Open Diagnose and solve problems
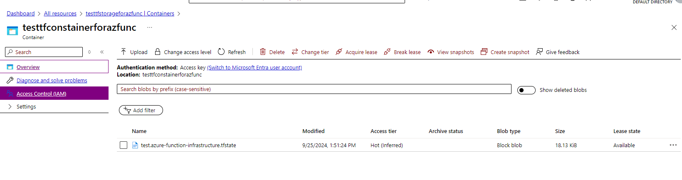The image size is (682, 180). click(x=54, y=80)
